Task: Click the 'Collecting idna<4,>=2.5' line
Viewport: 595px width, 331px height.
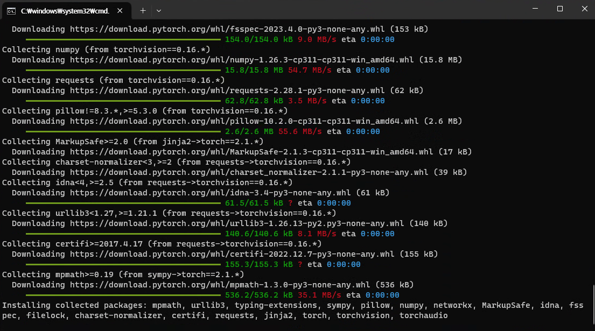Action: pyautogui.click(x=147, y=183)
